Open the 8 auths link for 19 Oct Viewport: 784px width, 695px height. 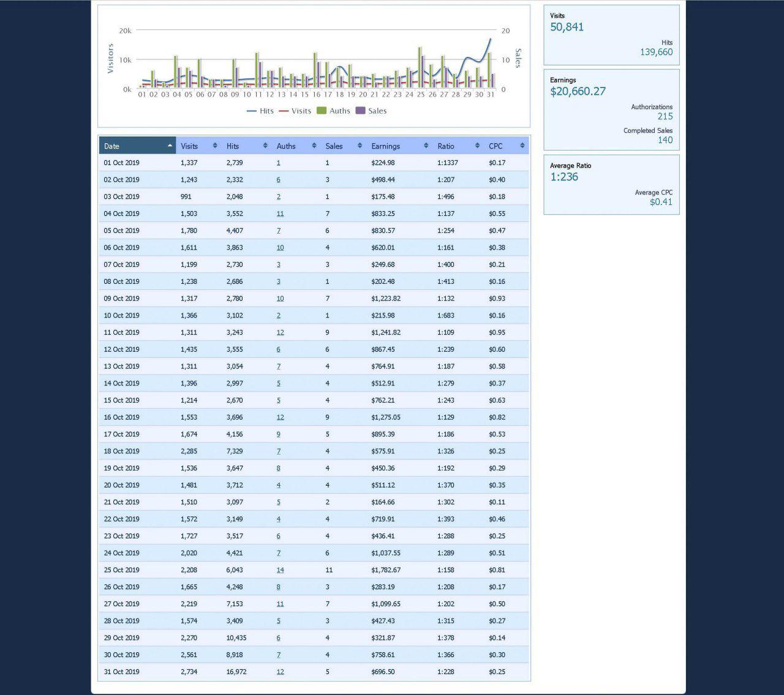[278, 469]
